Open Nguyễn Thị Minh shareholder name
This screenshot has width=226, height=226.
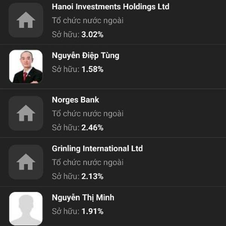[83, 198]
